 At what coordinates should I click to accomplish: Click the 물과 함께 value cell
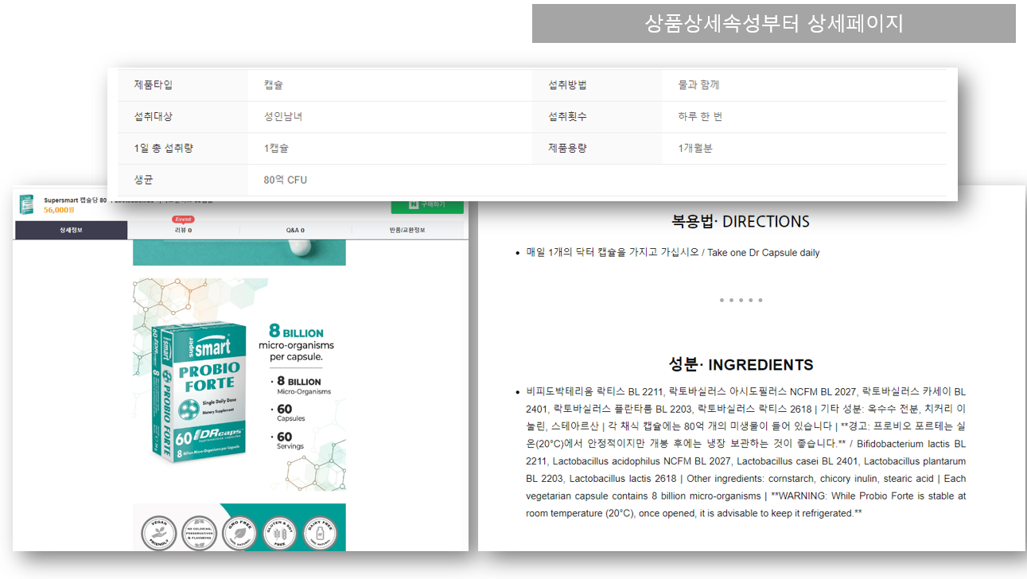click(804, 85)
